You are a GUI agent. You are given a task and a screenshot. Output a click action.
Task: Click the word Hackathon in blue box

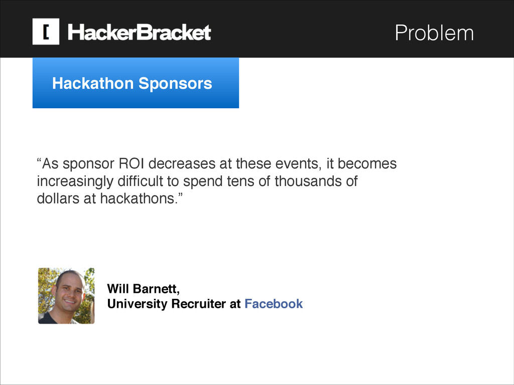(93, 83)
